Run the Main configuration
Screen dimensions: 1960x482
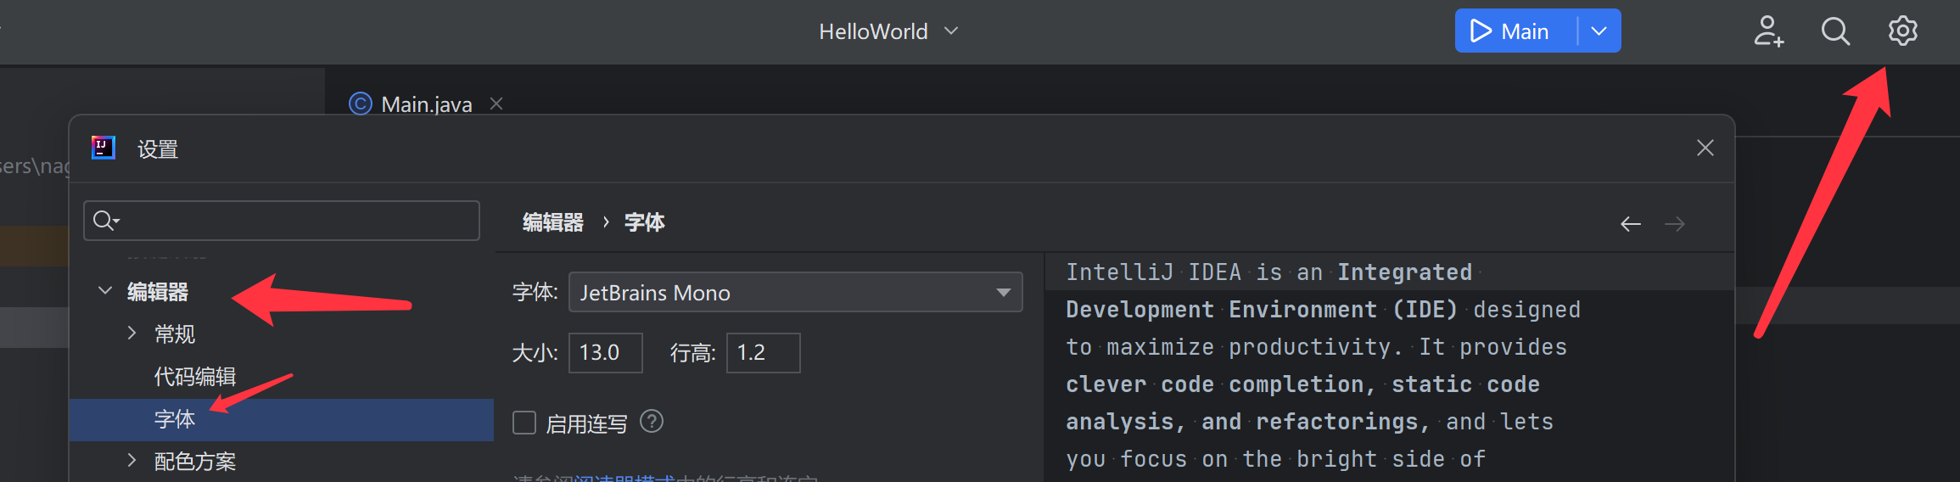click(1509, 31)
